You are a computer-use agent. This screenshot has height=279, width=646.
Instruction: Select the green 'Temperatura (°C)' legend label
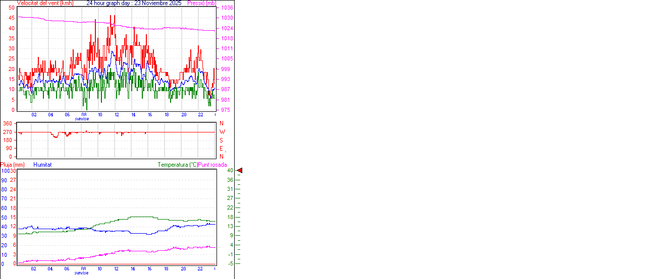click(178, 165)
